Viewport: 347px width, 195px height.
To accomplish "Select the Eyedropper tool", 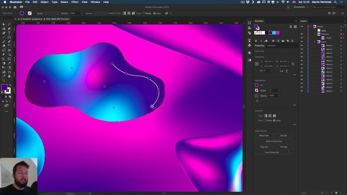I will tap(9, 63).
